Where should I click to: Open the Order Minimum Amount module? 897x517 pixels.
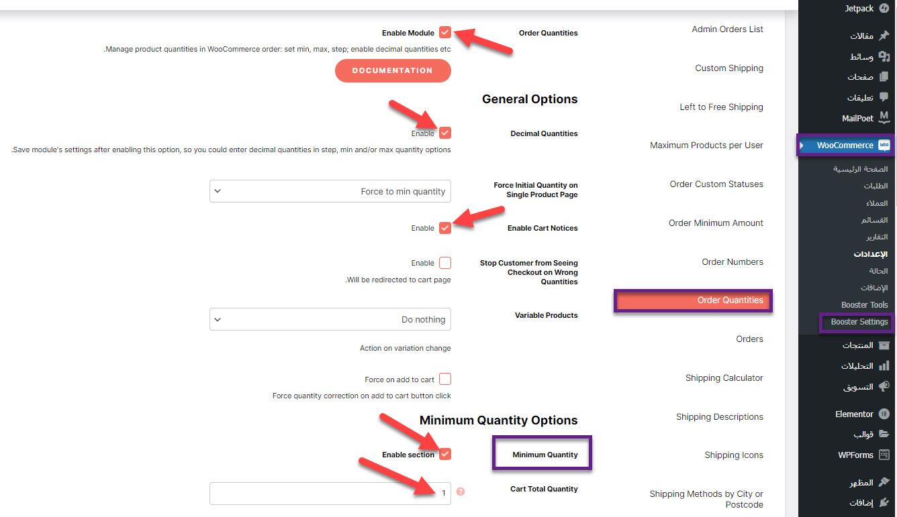(716, 223)
